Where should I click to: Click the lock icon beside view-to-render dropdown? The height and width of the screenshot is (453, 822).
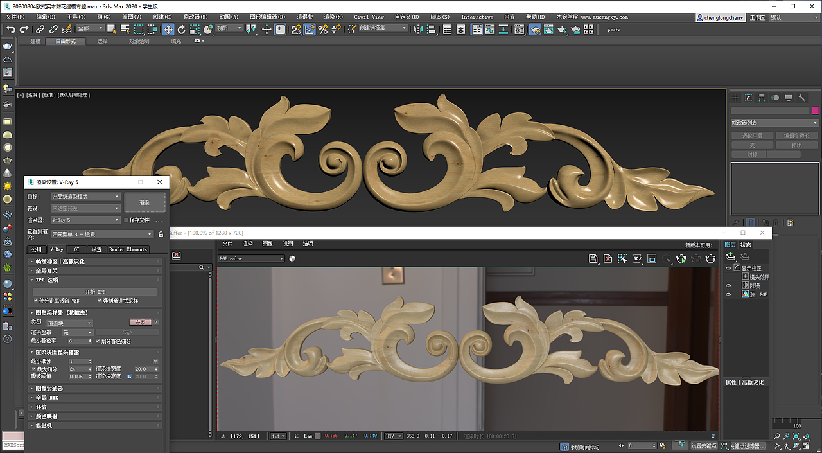click(161, 235)
